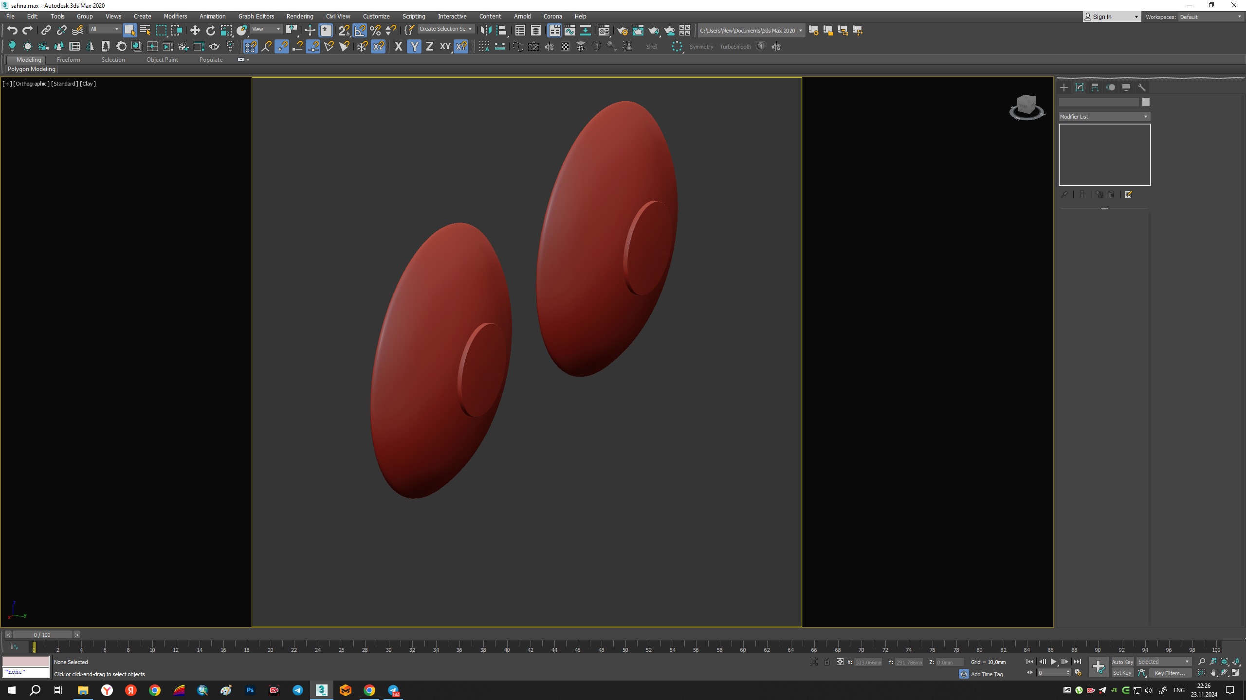Select the Move tool
Viewport: 1246px width, 700px height.
[195, 31]
